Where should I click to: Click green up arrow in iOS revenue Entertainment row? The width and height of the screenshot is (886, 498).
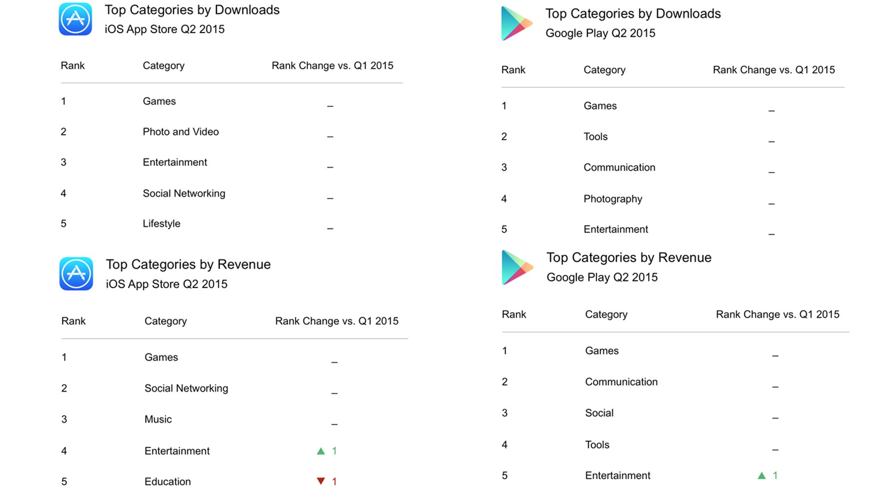[321, 451]
